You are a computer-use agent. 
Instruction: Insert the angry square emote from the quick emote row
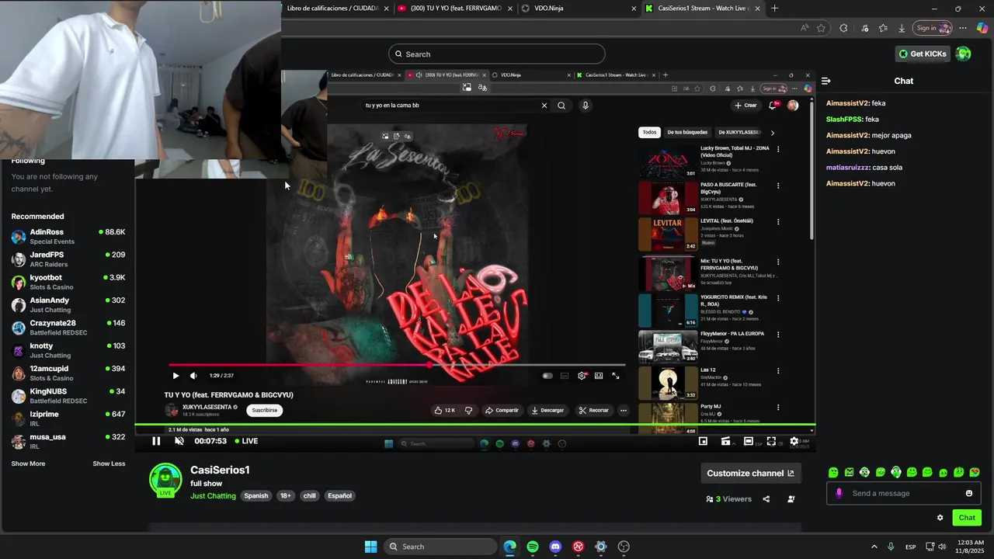point(849,472)
